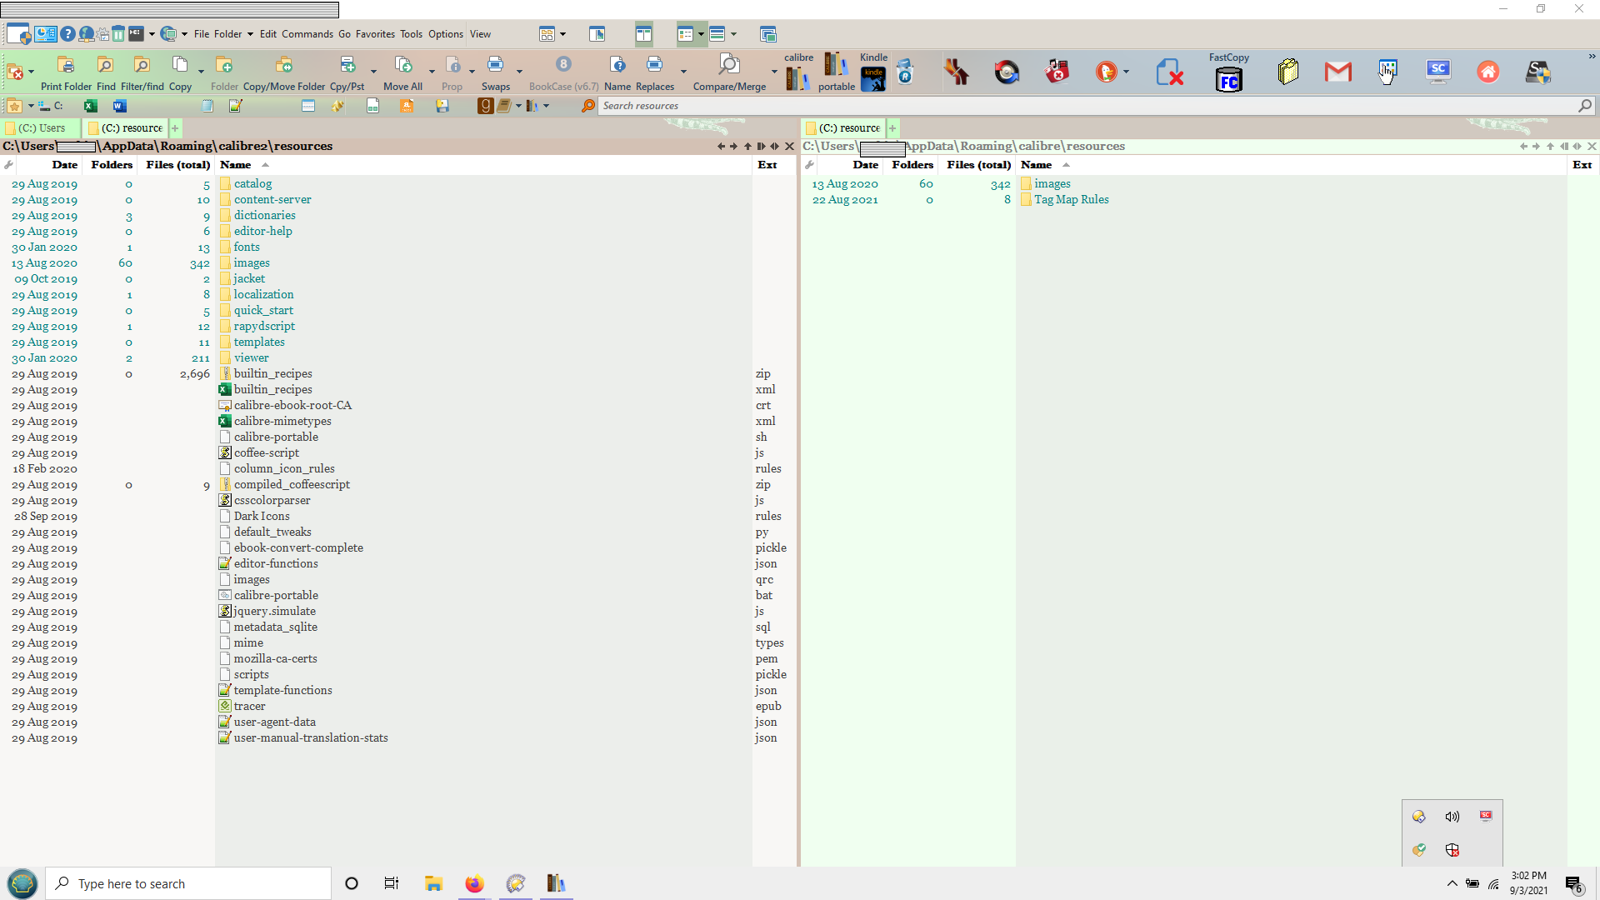
Task: Switch to the (C:) Users tab
Action: click(41, 127)
